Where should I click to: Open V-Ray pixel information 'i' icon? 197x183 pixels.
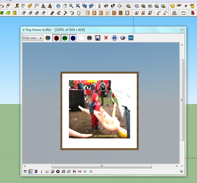click(x=42, y=171)
